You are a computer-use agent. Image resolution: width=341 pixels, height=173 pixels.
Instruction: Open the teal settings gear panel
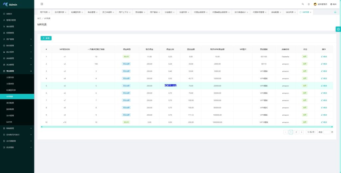tap(338, 29)
